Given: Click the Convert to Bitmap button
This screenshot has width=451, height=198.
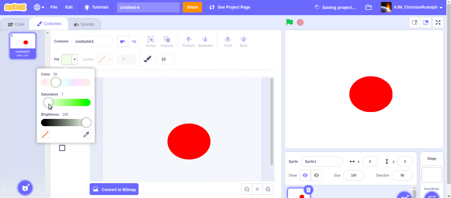Looking at the screenshot, I should [x=114, y=189].
